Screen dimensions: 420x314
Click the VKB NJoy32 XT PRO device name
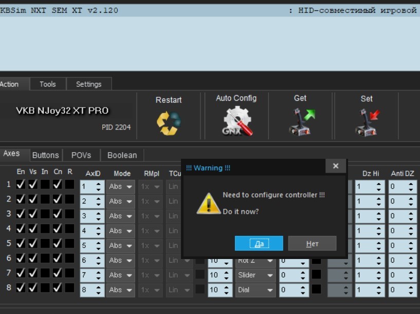[x=62, y=110]
